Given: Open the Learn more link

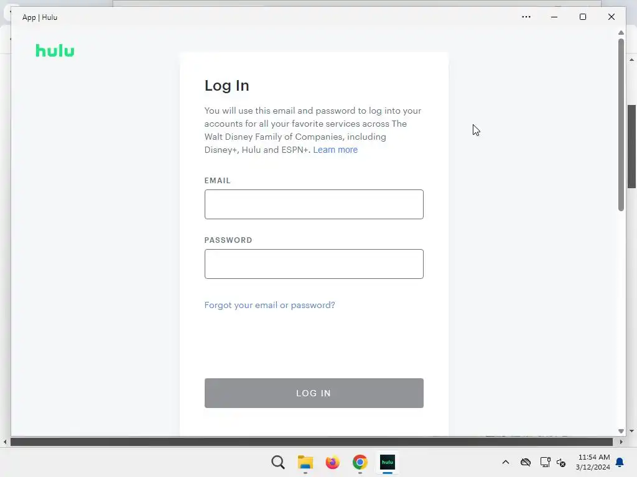Looking at the screenshot, I should click(x=335, y=150).
